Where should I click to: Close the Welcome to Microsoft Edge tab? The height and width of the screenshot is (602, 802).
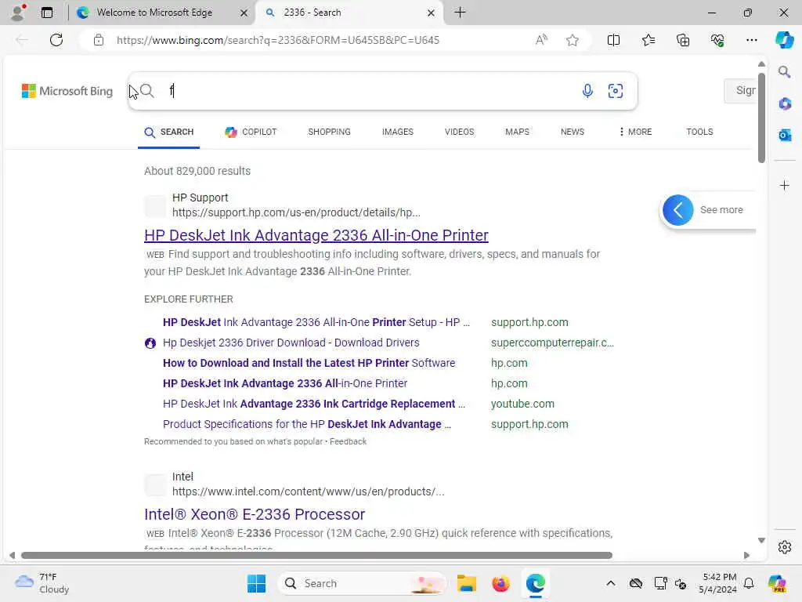click(244, 13)
